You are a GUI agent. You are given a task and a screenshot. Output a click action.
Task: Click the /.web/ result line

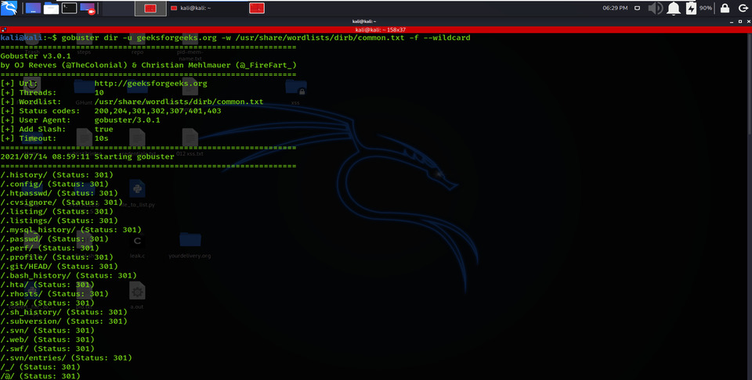[47, 339]
